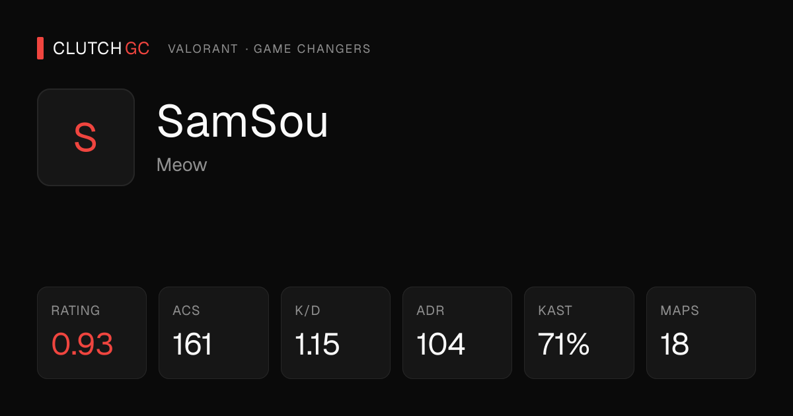Select the VALORANT header label
Screen dimensions: 793x416
(203, 49)
